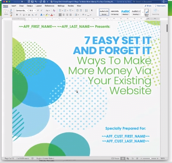Click the Text Effects blue A icon
172x163 pixels.
click(42, 15)
